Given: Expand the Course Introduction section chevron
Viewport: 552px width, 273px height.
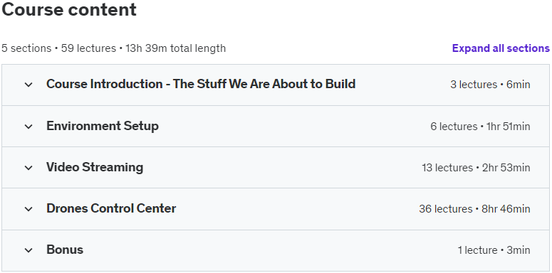Looking at the screenshot, I should coord(28,85).
